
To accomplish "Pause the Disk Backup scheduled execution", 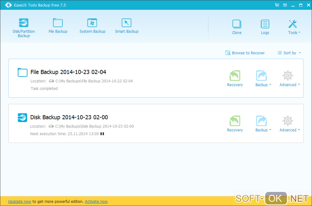I will pos(102,134).
